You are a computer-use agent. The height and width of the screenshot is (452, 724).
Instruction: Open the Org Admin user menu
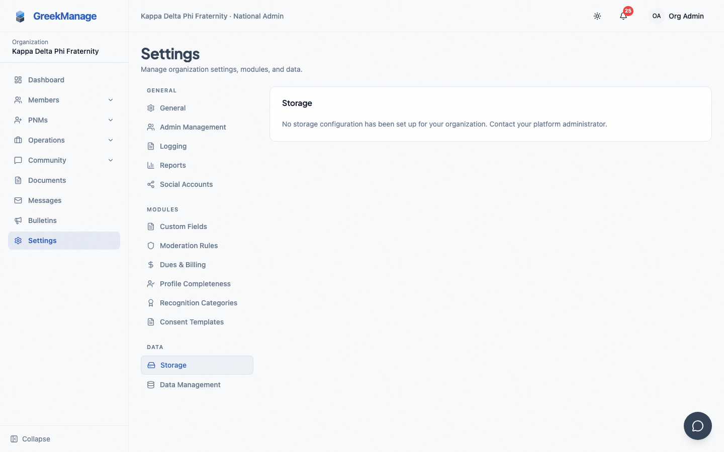click(677, 16)
